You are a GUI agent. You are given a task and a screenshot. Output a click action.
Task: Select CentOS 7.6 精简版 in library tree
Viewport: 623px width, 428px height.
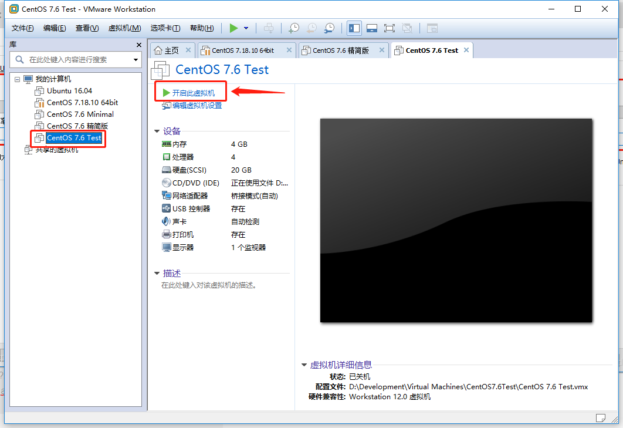coord(77,126)
